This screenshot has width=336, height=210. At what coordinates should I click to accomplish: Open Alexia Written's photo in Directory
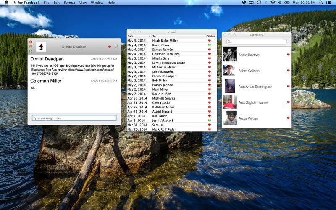[230, 118]
